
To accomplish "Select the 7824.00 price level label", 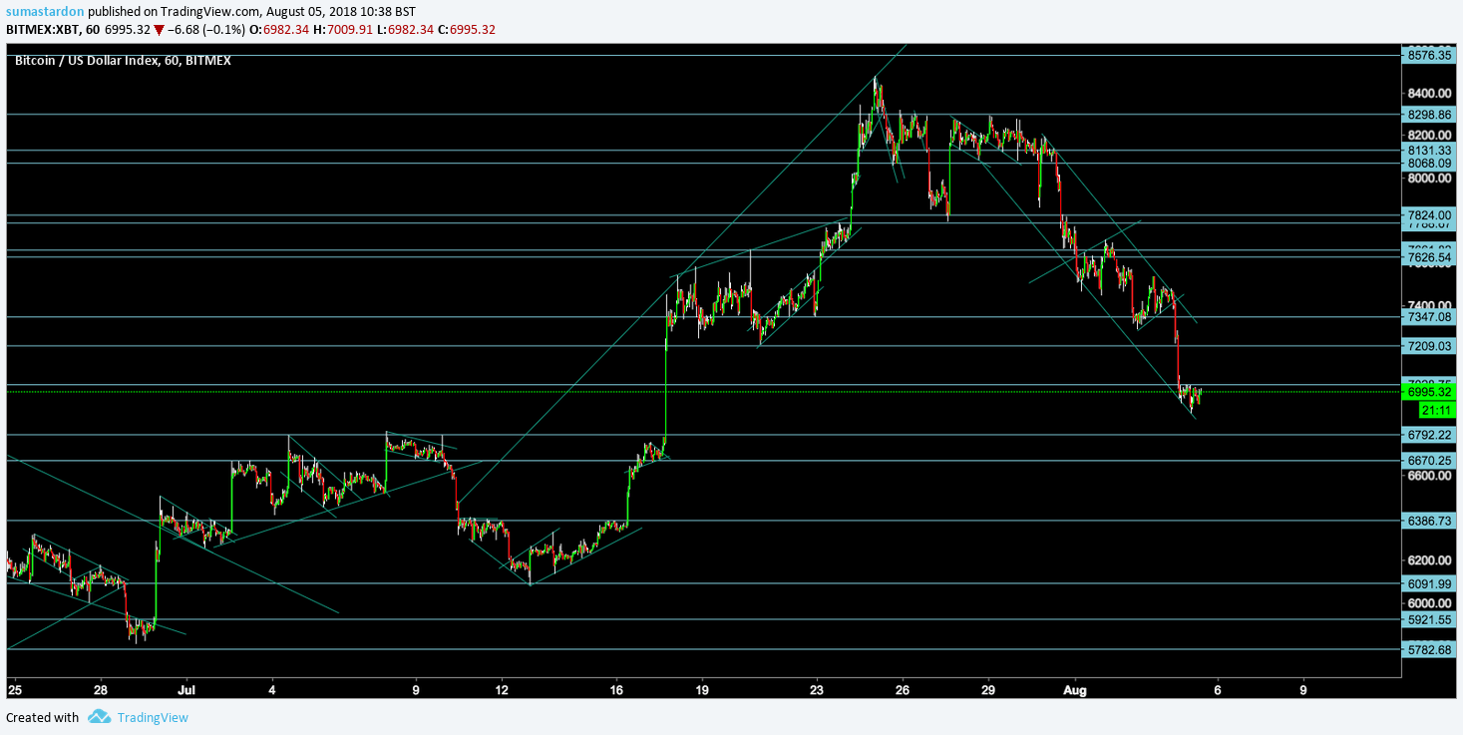I will [1429, 215].
